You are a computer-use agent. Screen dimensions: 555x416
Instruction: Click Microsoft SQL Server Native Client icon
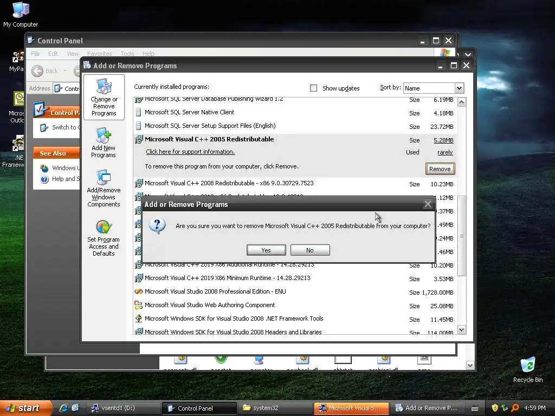coord(138,113)
